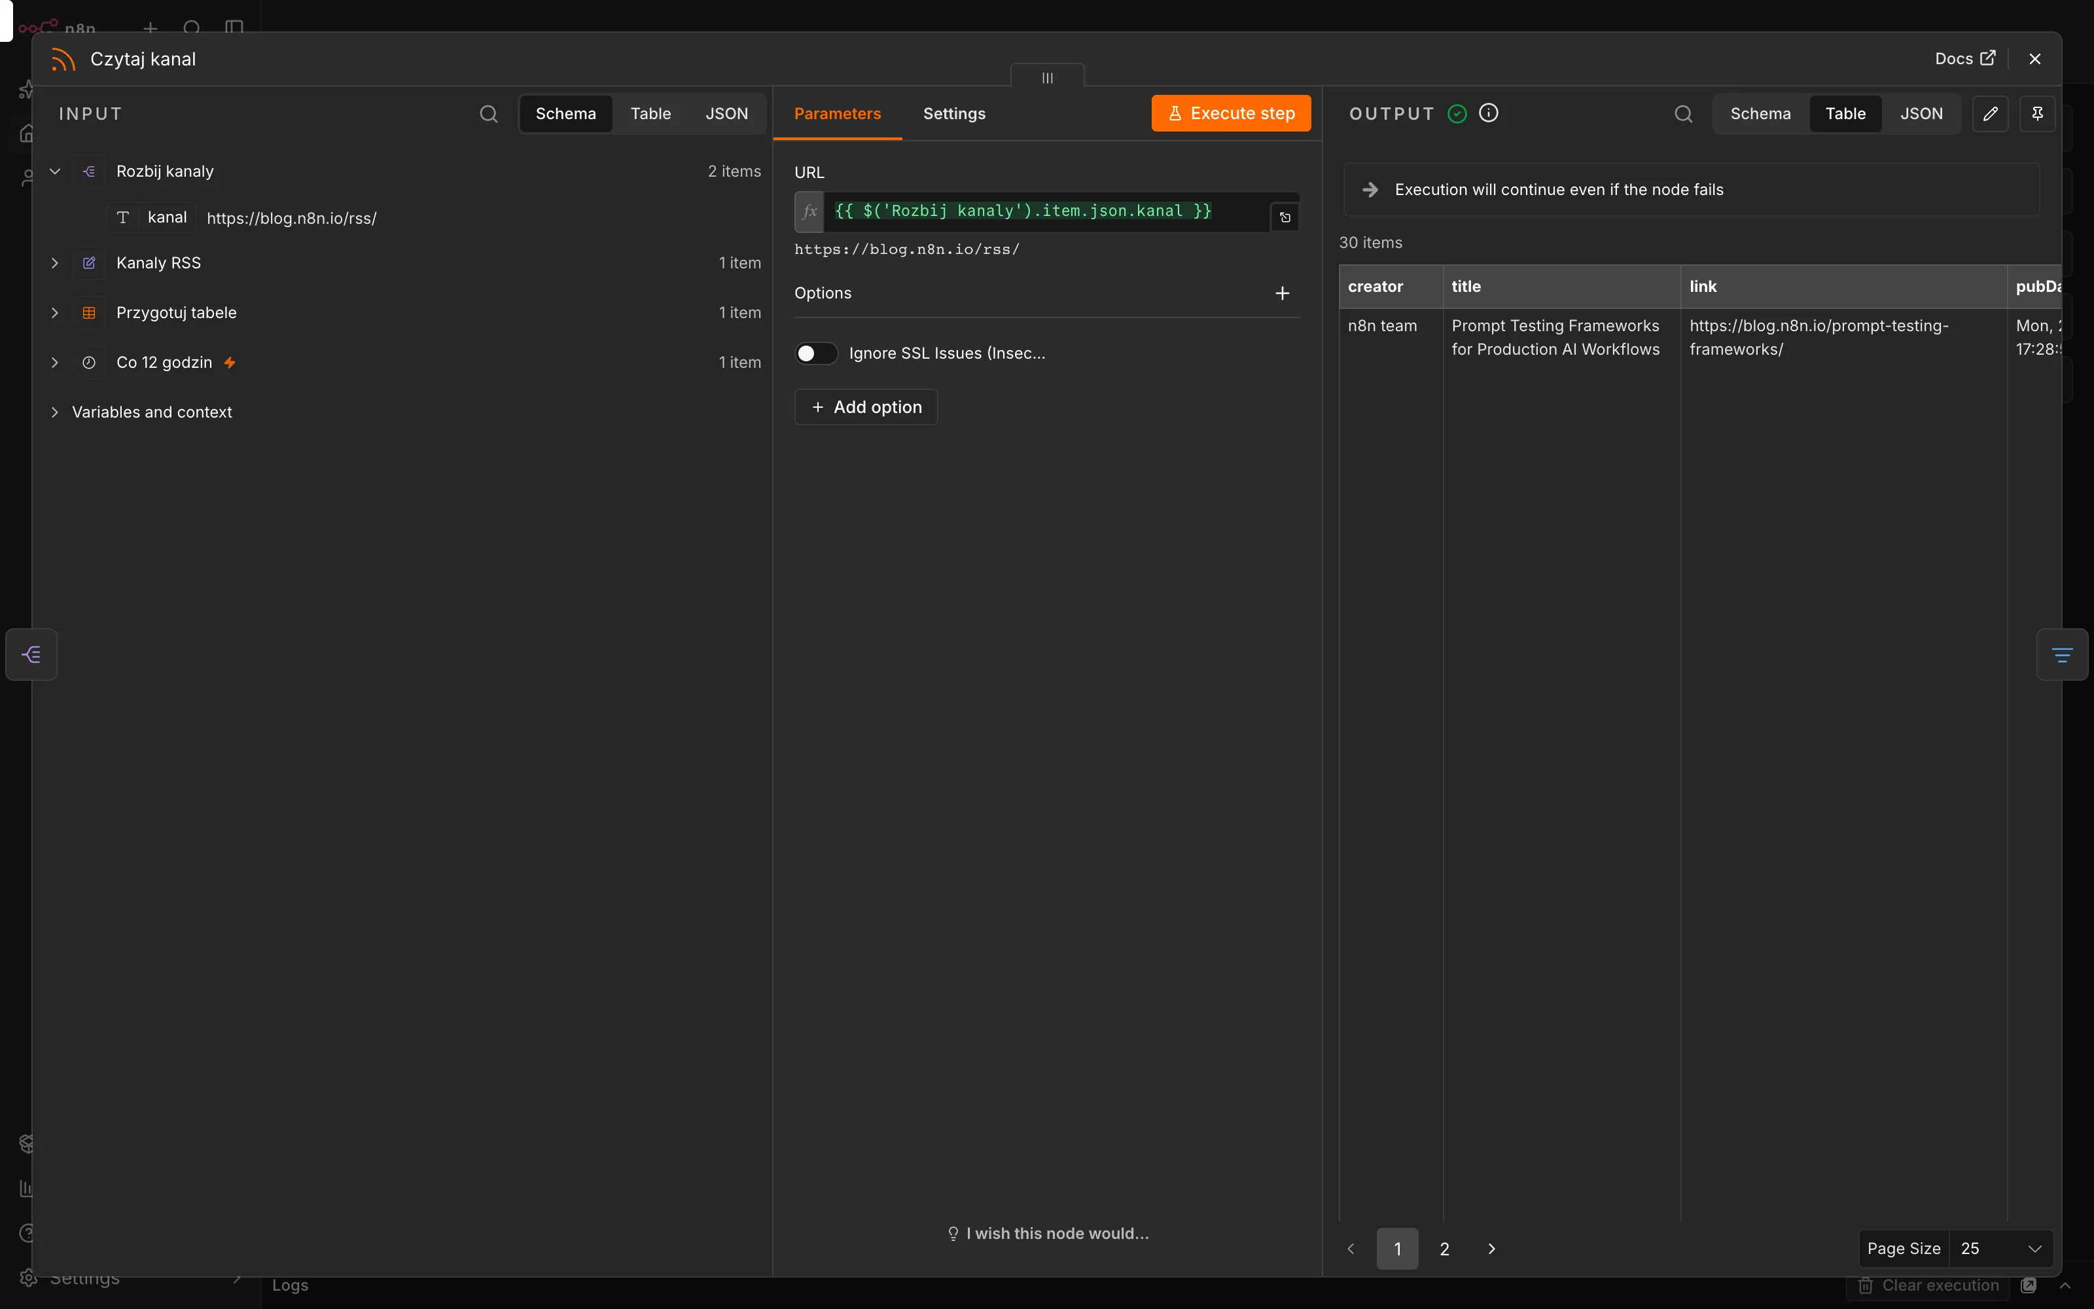Expand the Przygotuj tabele input node
Image resolution: width=2094 pixels, height=1309 pixels.
click(54, 313)
